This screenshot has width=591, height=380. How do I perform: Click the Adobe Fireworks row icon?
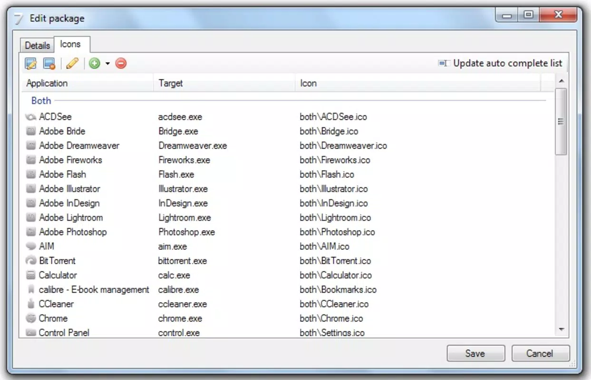31,160
